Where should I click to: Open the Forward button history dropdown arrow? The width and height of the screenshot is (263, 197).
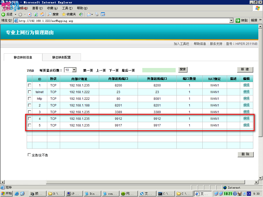pyautogui.click(x=25, y=14)
